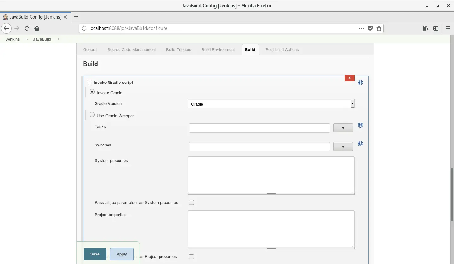Screen dimensions: 454x264
Task: Bookmark this page with star icon
Action: click(379, 28)
